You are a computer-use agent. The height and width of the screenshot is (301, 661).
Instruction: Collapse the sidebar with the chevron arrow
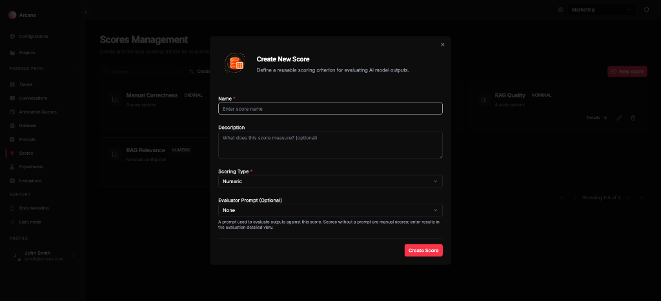(x=86, y=13)
